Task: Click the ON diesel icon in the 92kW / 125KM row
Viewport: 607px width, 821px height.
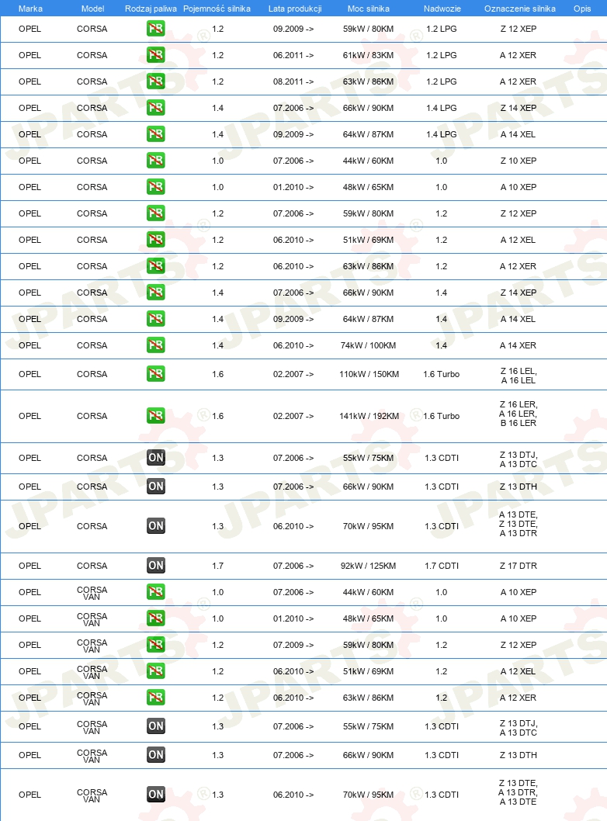Action: tap(155, 566)
